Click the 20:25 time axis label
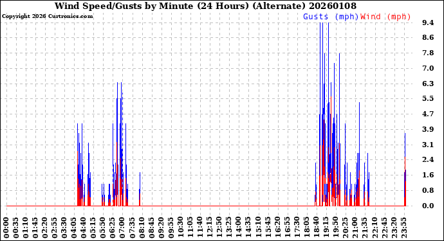 [x=345, y=228]
